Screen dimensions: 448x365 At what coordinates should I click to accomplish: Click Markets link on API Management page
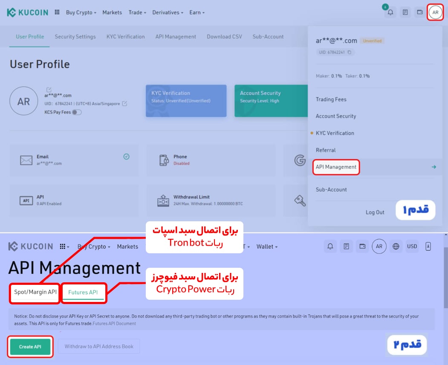(x=127, y=246)
